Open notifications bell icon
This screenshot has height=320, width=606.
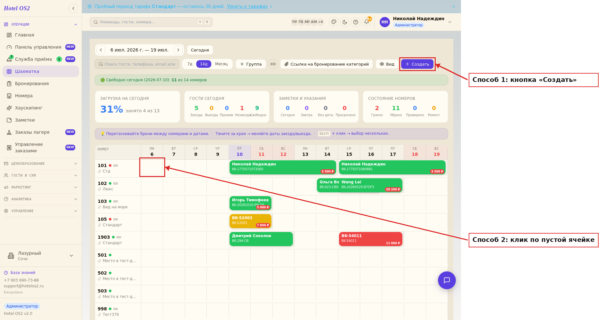click(367, 22)
